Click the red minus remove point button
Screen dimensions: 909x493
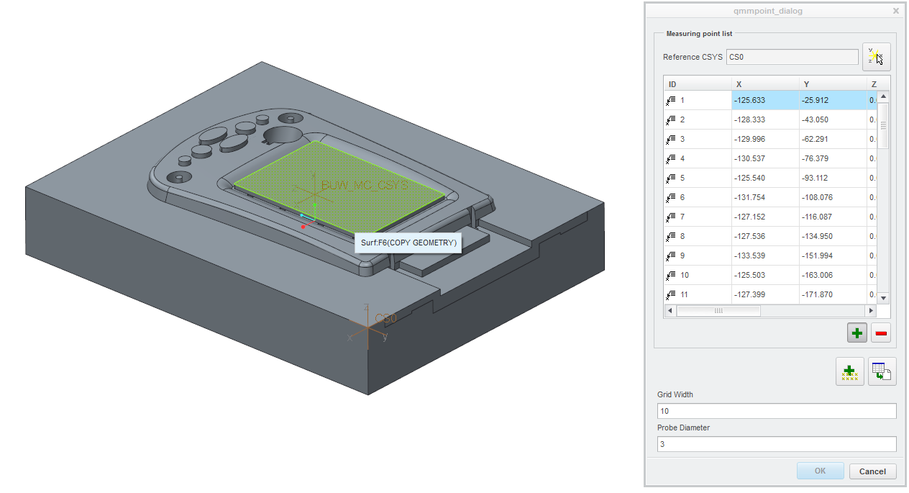pos(881,333)
